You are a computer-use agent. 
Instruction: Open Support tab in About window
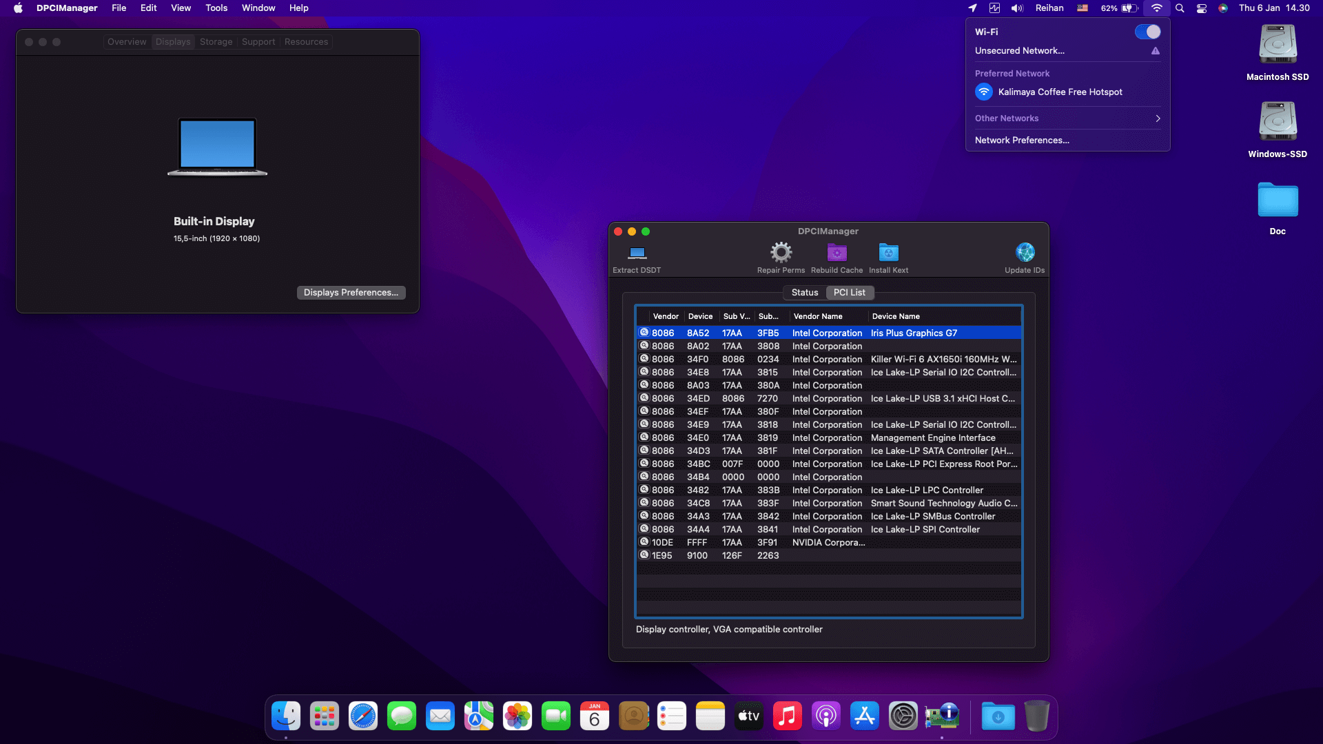pos(258,42)
